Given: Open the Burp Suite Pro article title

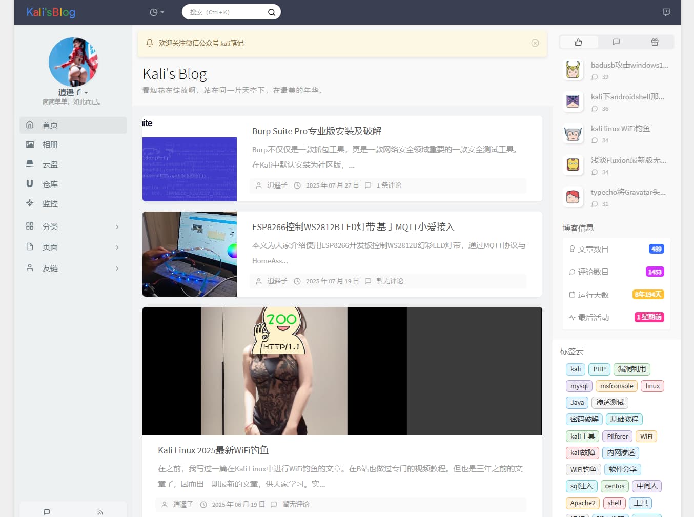Looking at the screenshot, I should pyautogui.click(x=316, y=131).
